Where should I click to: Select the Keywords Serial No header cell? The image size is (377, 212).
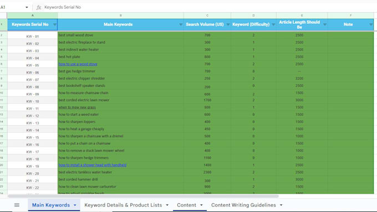click(x=33, y=24)
